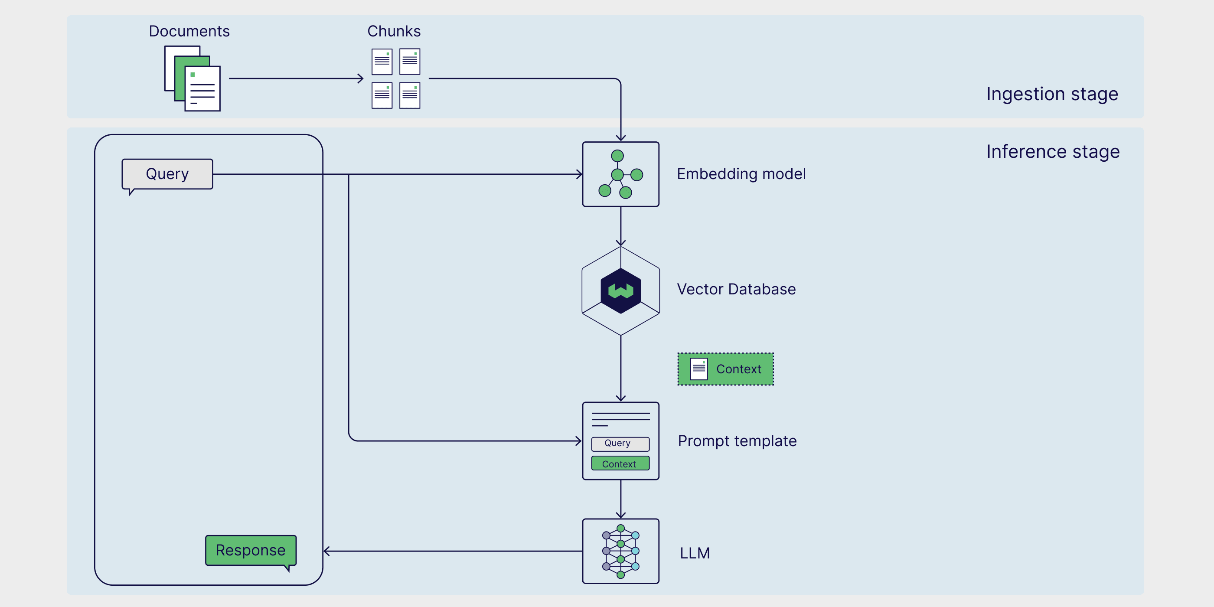The width and height of the screenshot is (1214, 607).
Task: Select the top-left chunk page icon
Action: (x=382, y=62)
